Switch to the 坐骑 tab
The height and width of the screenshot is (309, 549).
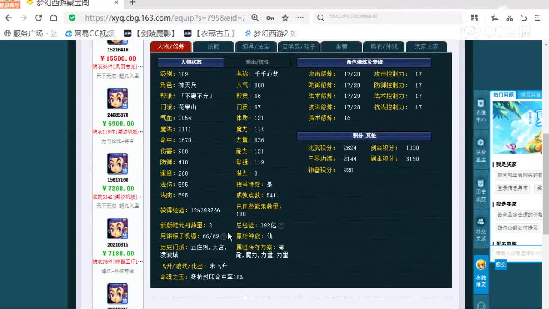coord(341,47)
